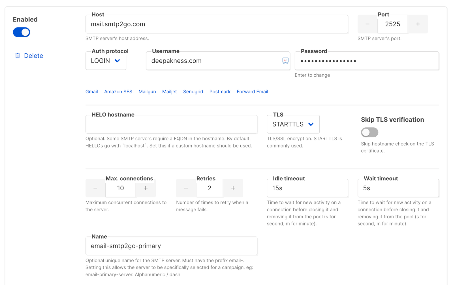453x285 pixels.
Task: Click the Sendgrid preset link
Action: coord(193,91)
